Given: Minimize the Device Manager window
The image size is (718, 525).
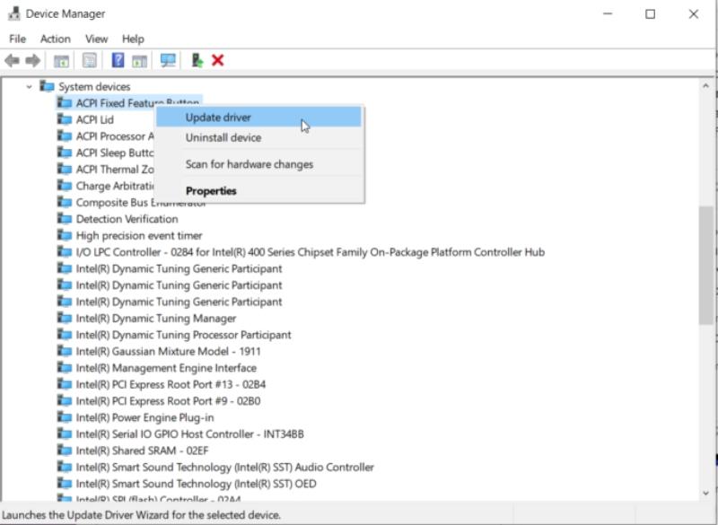Looking at the screenshot, I should click(x=608, y=13).
